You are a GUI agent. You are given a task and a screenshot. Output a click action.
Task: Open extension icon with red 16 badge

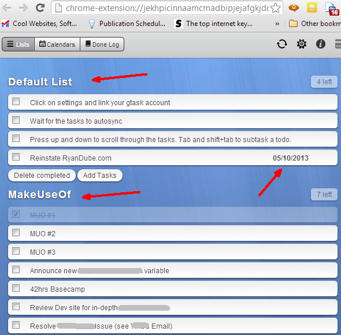332,9
